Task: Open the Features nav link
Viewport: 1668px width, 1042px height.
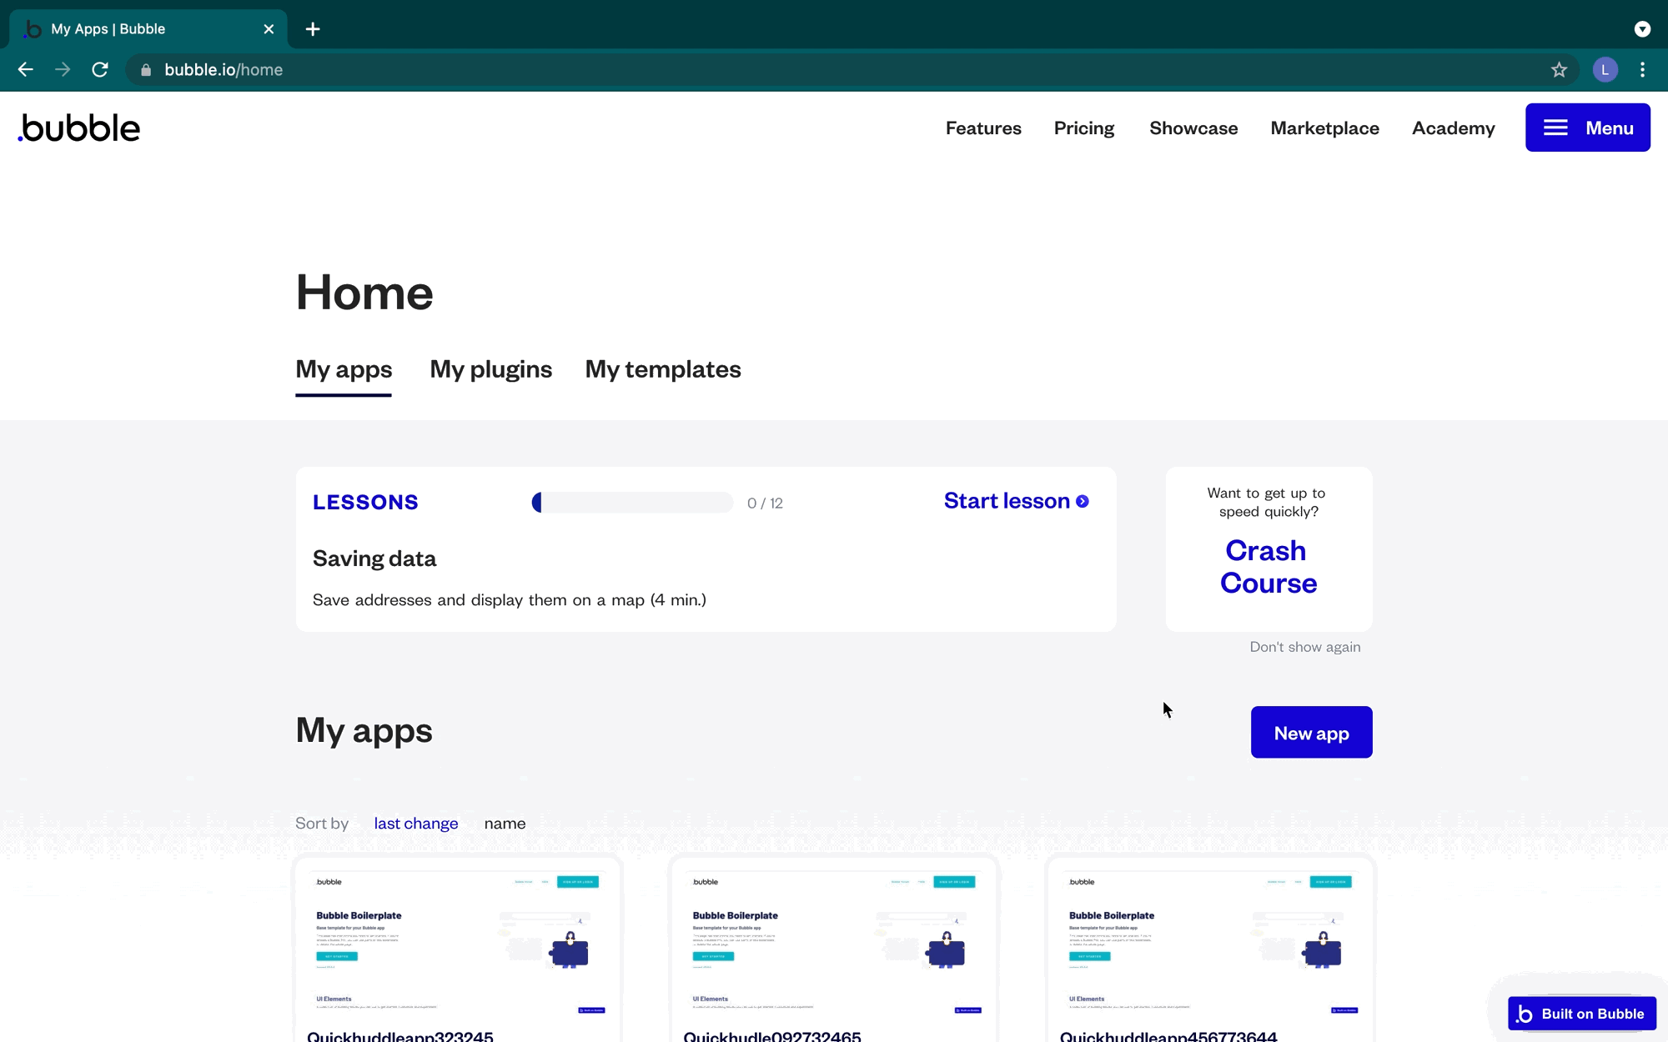Action: click(x=983, y=128)
